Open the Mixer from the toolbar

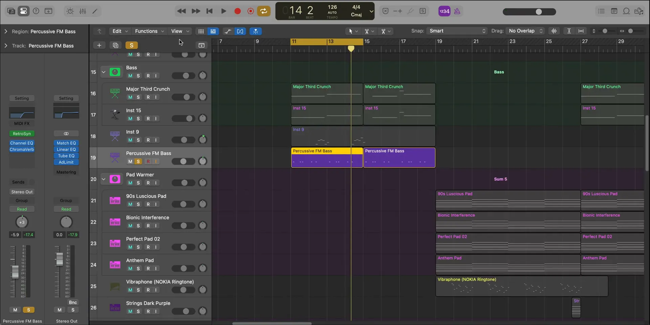[83, 11]
